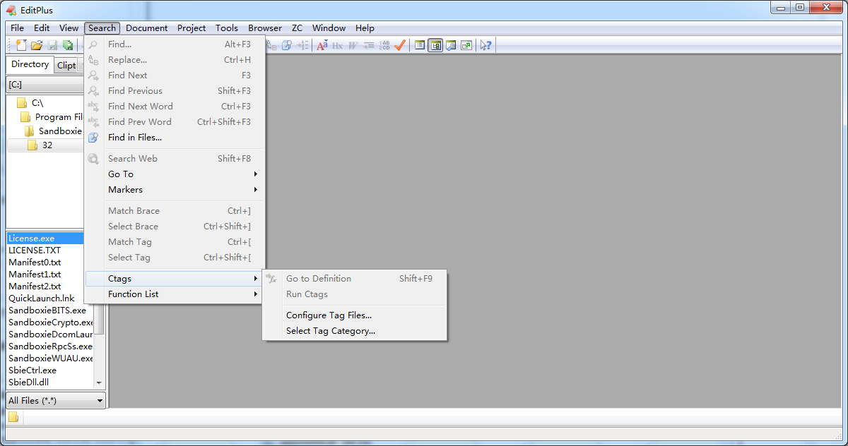
Task: Click the Find in Files toolbar icon
Action: point(287,45)
